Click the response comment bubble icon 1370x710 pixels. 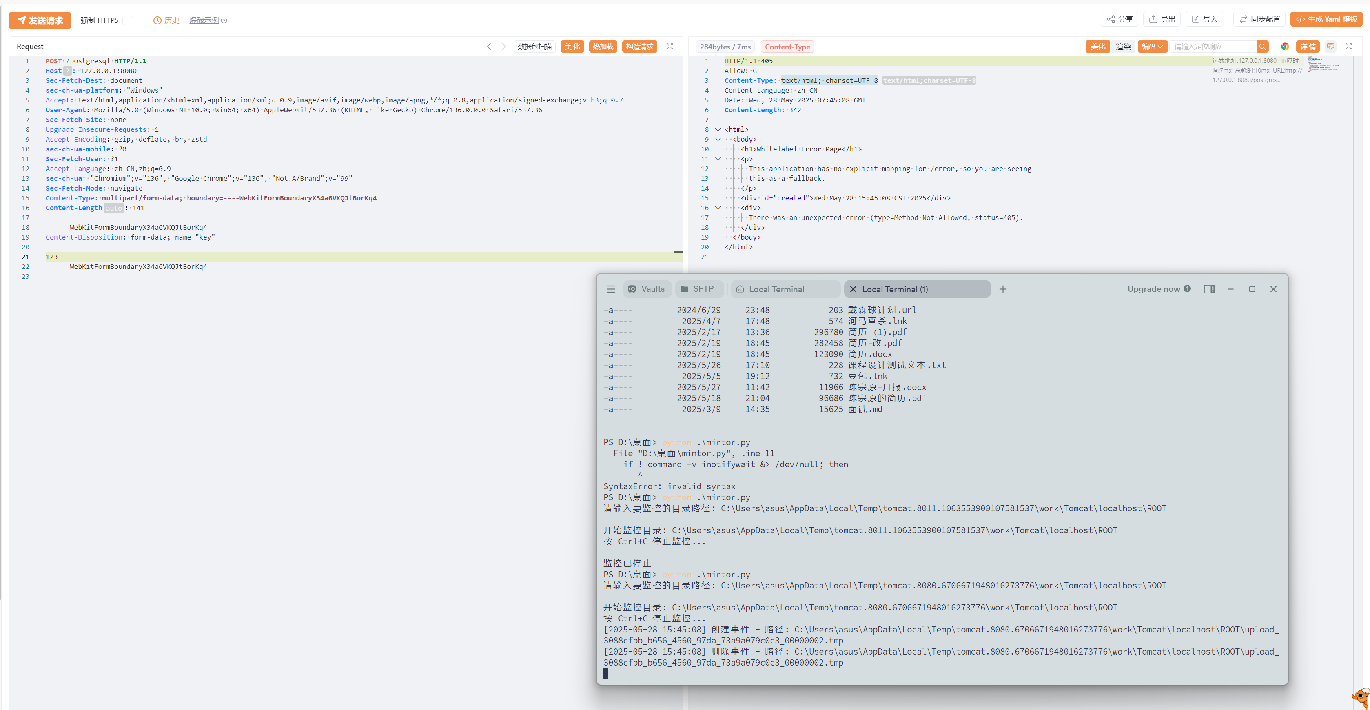[1330, 47]
